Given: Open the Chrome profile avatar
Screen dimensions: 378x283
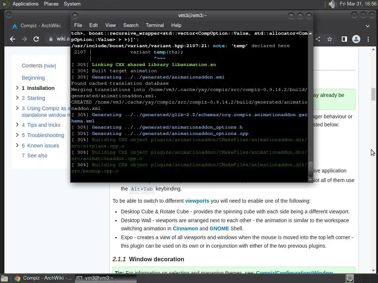Looking at the screenshot, I should click(356, 39).
